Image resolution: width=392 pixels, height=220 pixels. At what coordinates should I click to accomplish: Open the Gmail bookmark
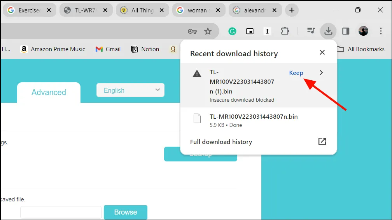pyautogui.click(x=108, y=49)
